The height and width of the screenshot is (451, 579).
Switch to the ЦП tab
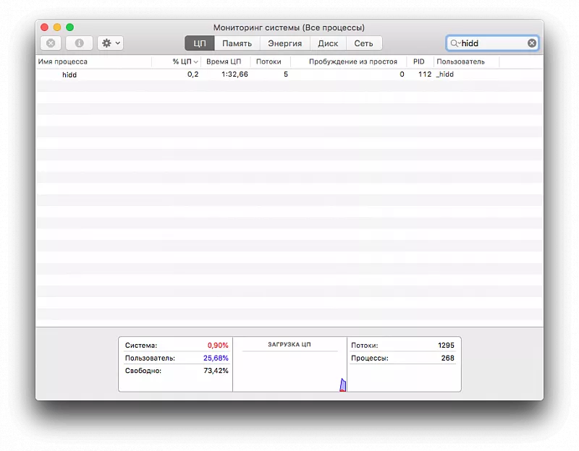tap(200, 43)
